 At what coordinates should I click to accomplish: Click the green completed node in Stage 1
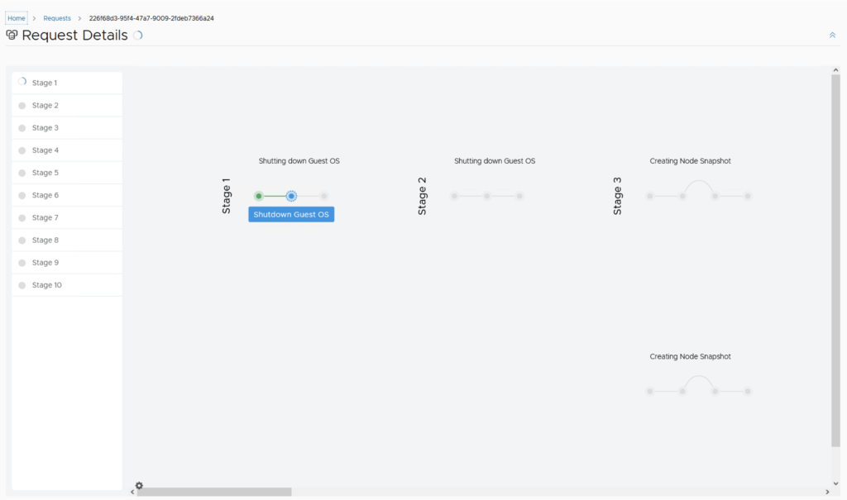coord(259,196)
